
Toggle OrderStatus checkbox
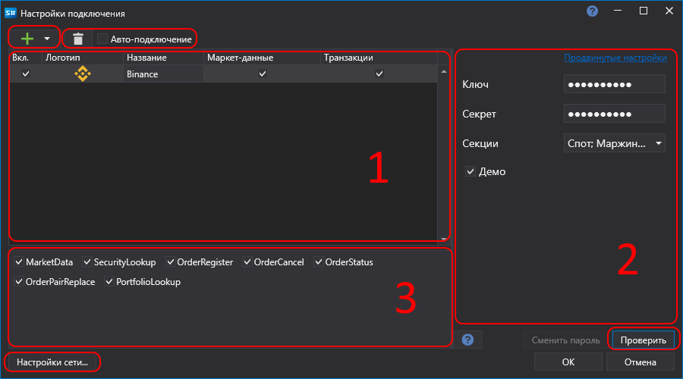tap(319, 262)
